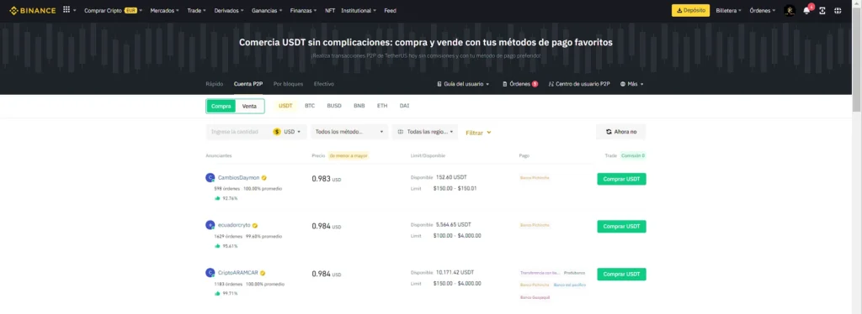
Task: Switch to the Por bloques tab
Action: coord(288,84)
